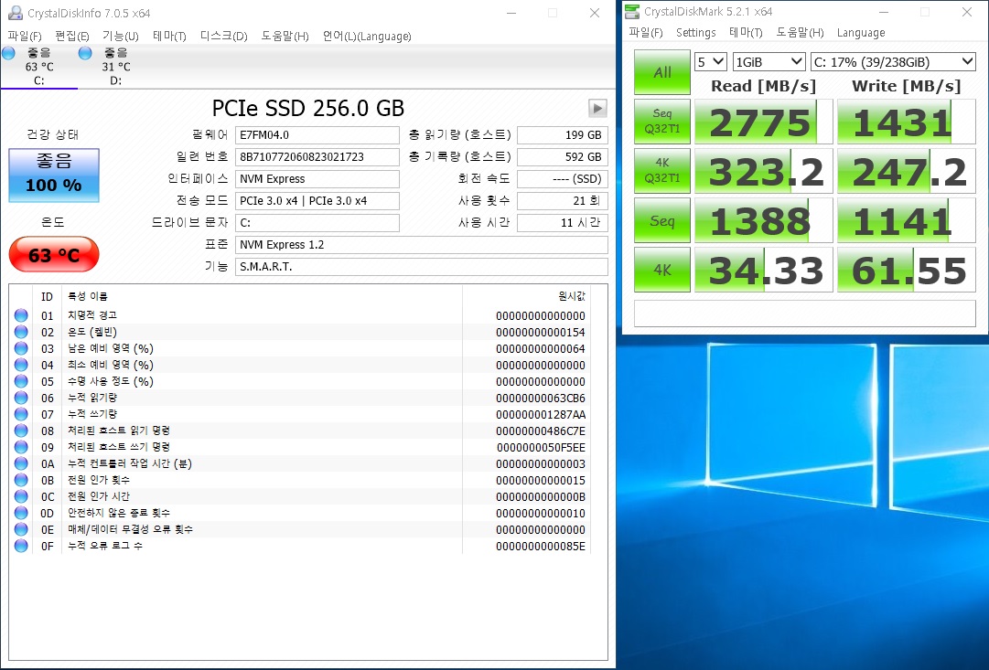Start the plain 4K benchmark

pos(662,270)
